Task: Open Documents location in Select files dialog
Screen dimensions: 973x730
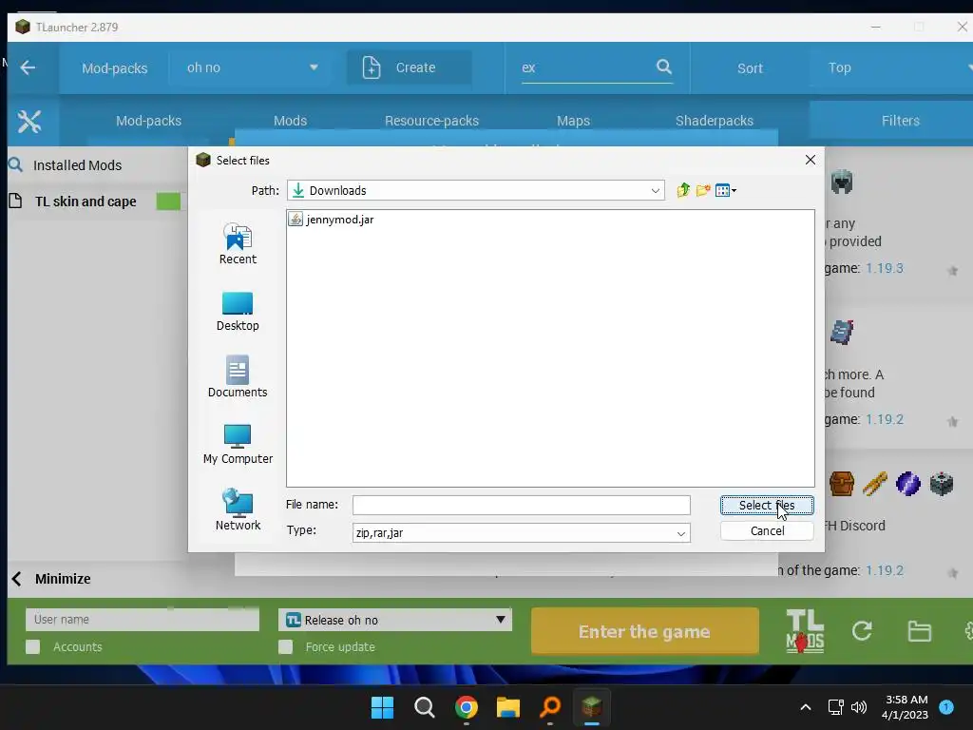Action: 238,376
